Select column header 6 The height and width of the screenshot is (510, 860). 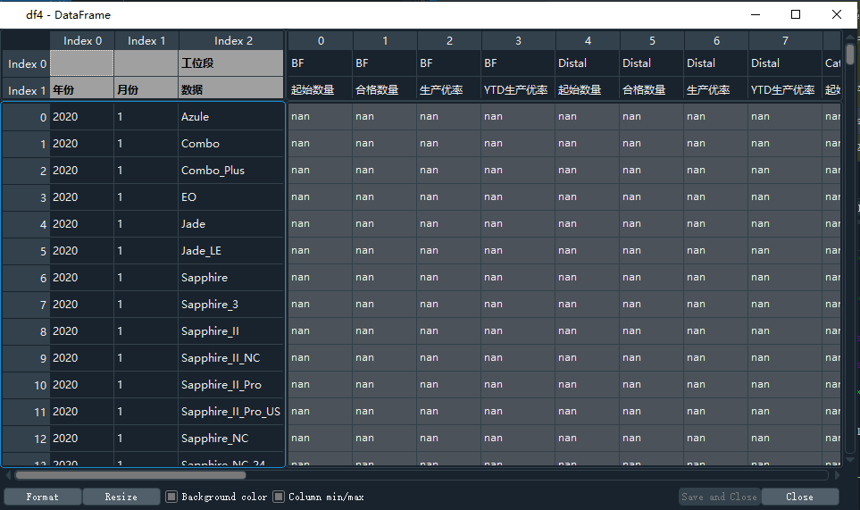coord(716,40)
